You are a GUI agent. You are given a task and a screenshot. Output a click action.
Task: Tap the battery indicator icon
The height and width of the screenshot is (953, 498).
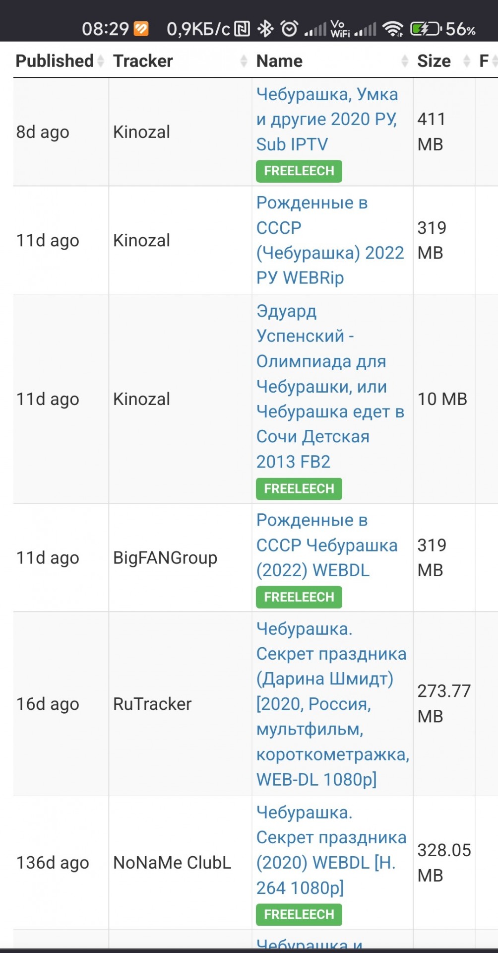[x=426, y=29]
